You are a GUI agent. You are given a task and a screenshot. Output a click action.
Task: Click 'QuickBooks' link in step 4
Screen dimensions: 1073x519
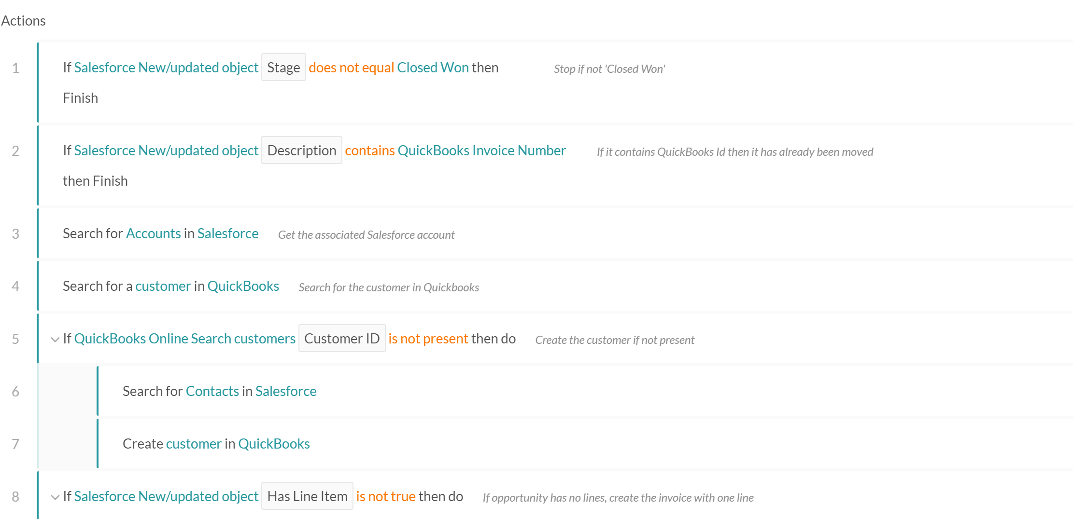coord(243,287)
